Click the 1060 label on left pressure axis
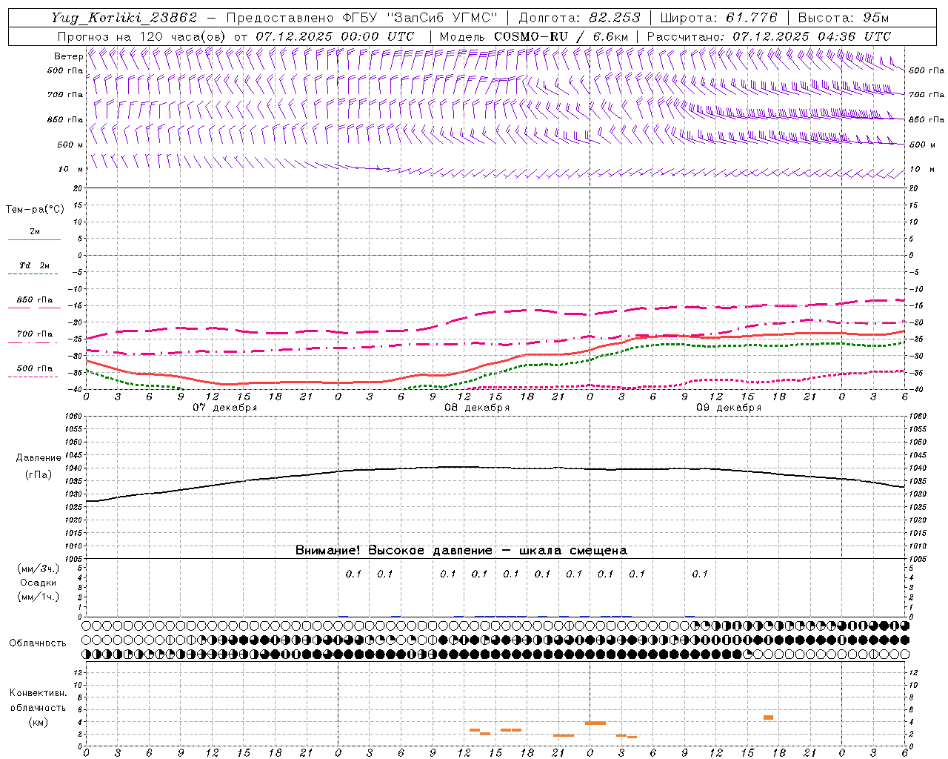Image resolution: width=948 pixels, height=759 pixels. (73, 417)
